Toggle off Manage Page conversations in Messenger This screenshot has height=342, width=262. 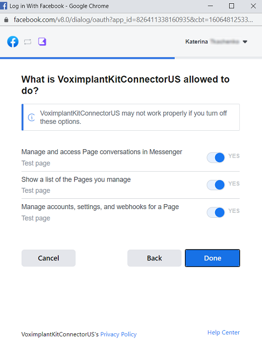pyautogui.click(x=216, y=157)
